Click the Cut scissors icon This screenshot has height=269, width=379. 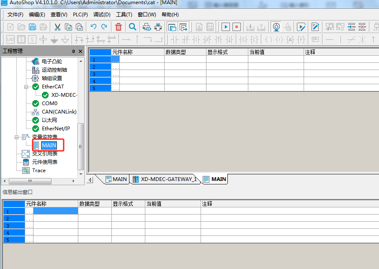click(x=57, y=27)
